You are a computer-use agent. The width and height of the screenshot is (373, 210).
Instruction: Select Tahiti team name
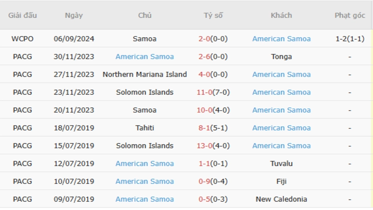coord(145,128)
